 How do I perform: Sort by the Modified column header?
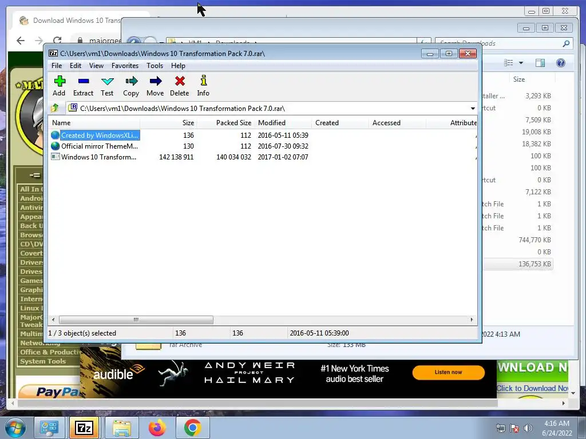coord(283,123)
